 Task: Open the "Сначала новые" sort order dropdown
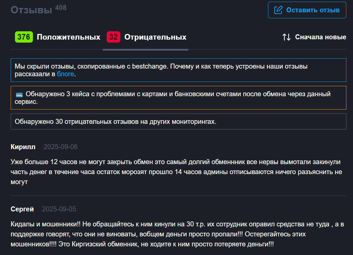320,37
